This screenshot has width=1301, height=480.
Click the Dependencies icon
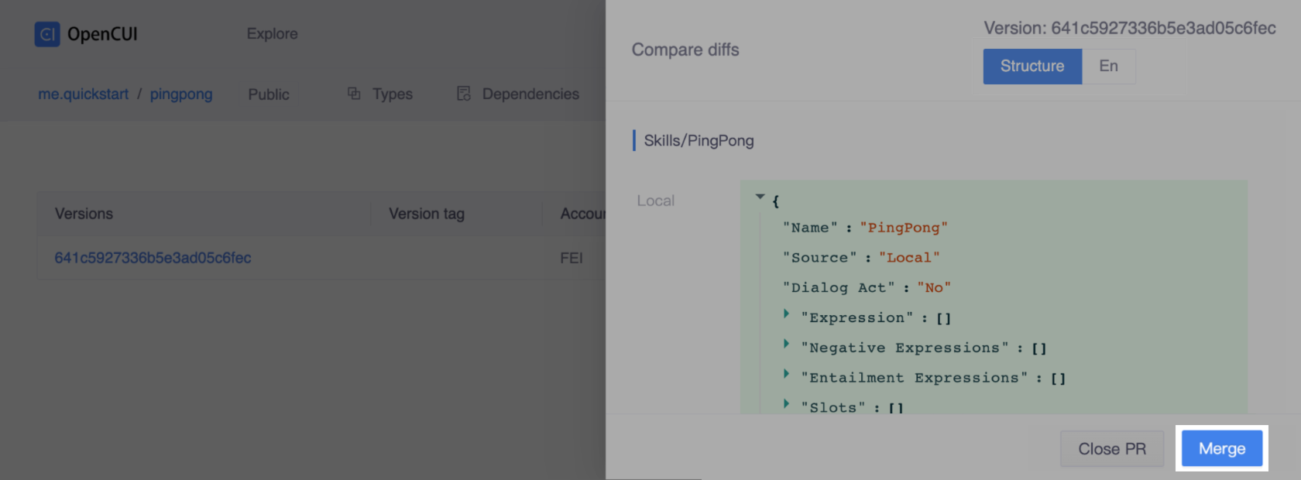[464, 94]
